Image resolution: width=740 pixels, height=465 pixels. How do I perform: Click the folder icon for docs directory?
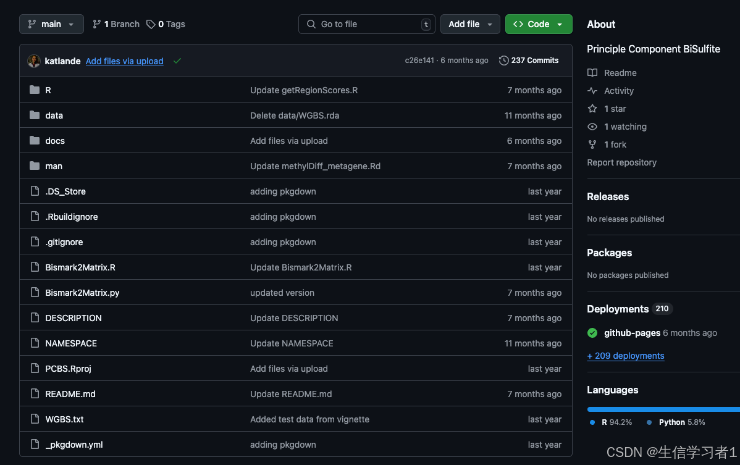point(35,140)
